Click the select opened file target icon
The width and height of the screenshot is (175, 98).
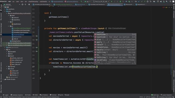pyautogui.click(x=22, y=4)
